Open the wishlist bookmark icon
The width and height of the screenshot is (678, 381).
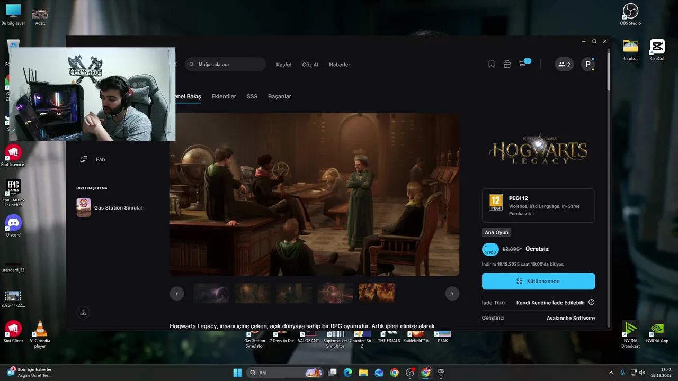(x=492, y=65)
